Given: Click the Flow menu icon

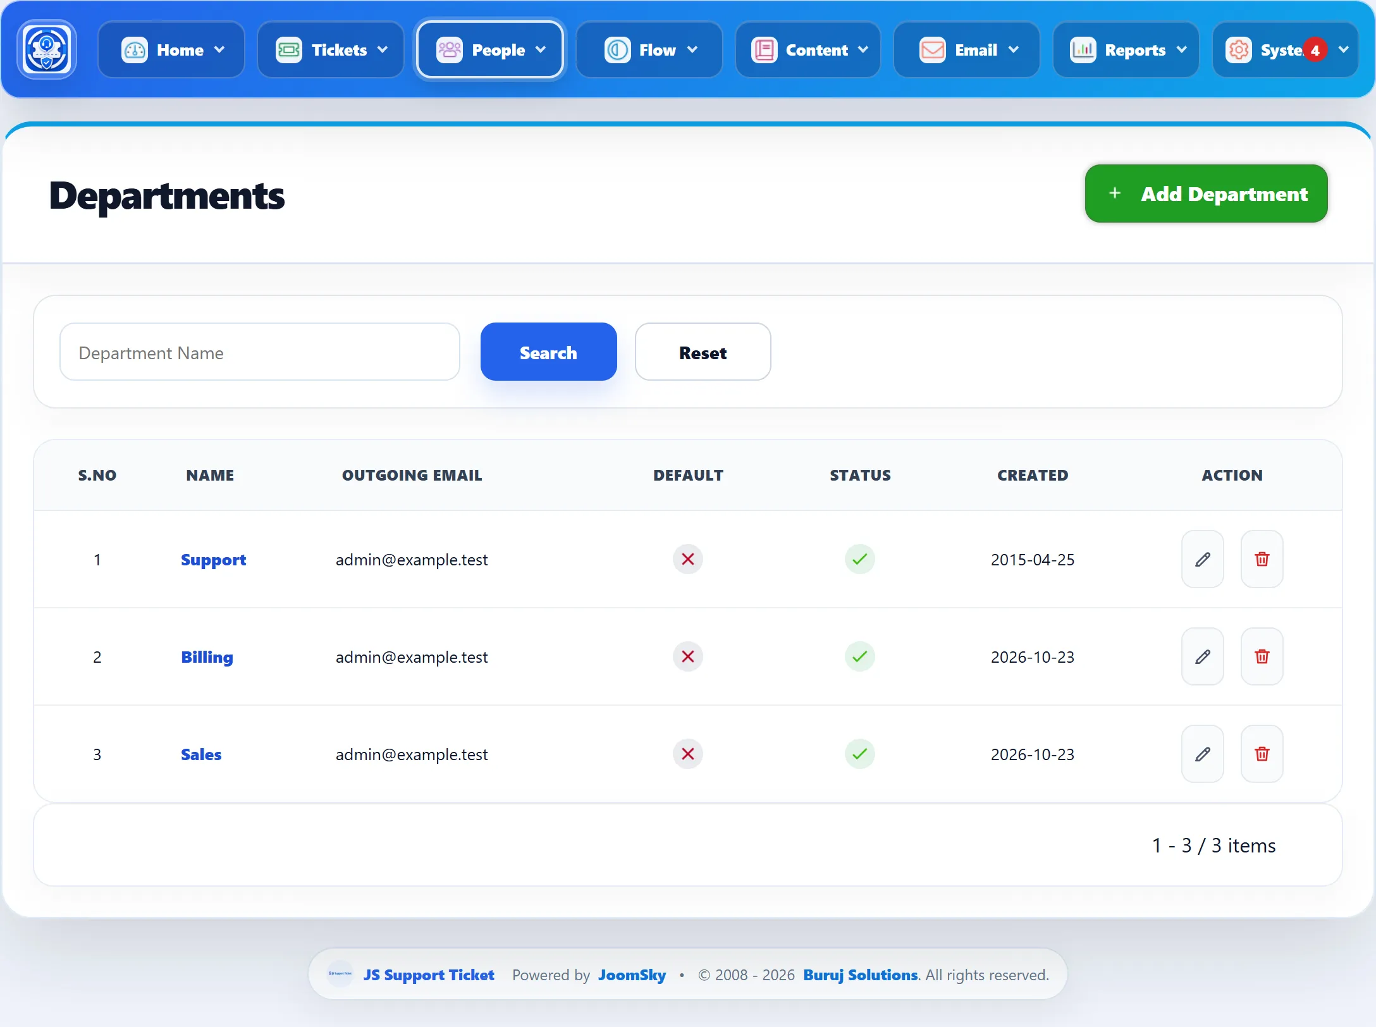Looking at the screenshot, I should tap(617, 50).
